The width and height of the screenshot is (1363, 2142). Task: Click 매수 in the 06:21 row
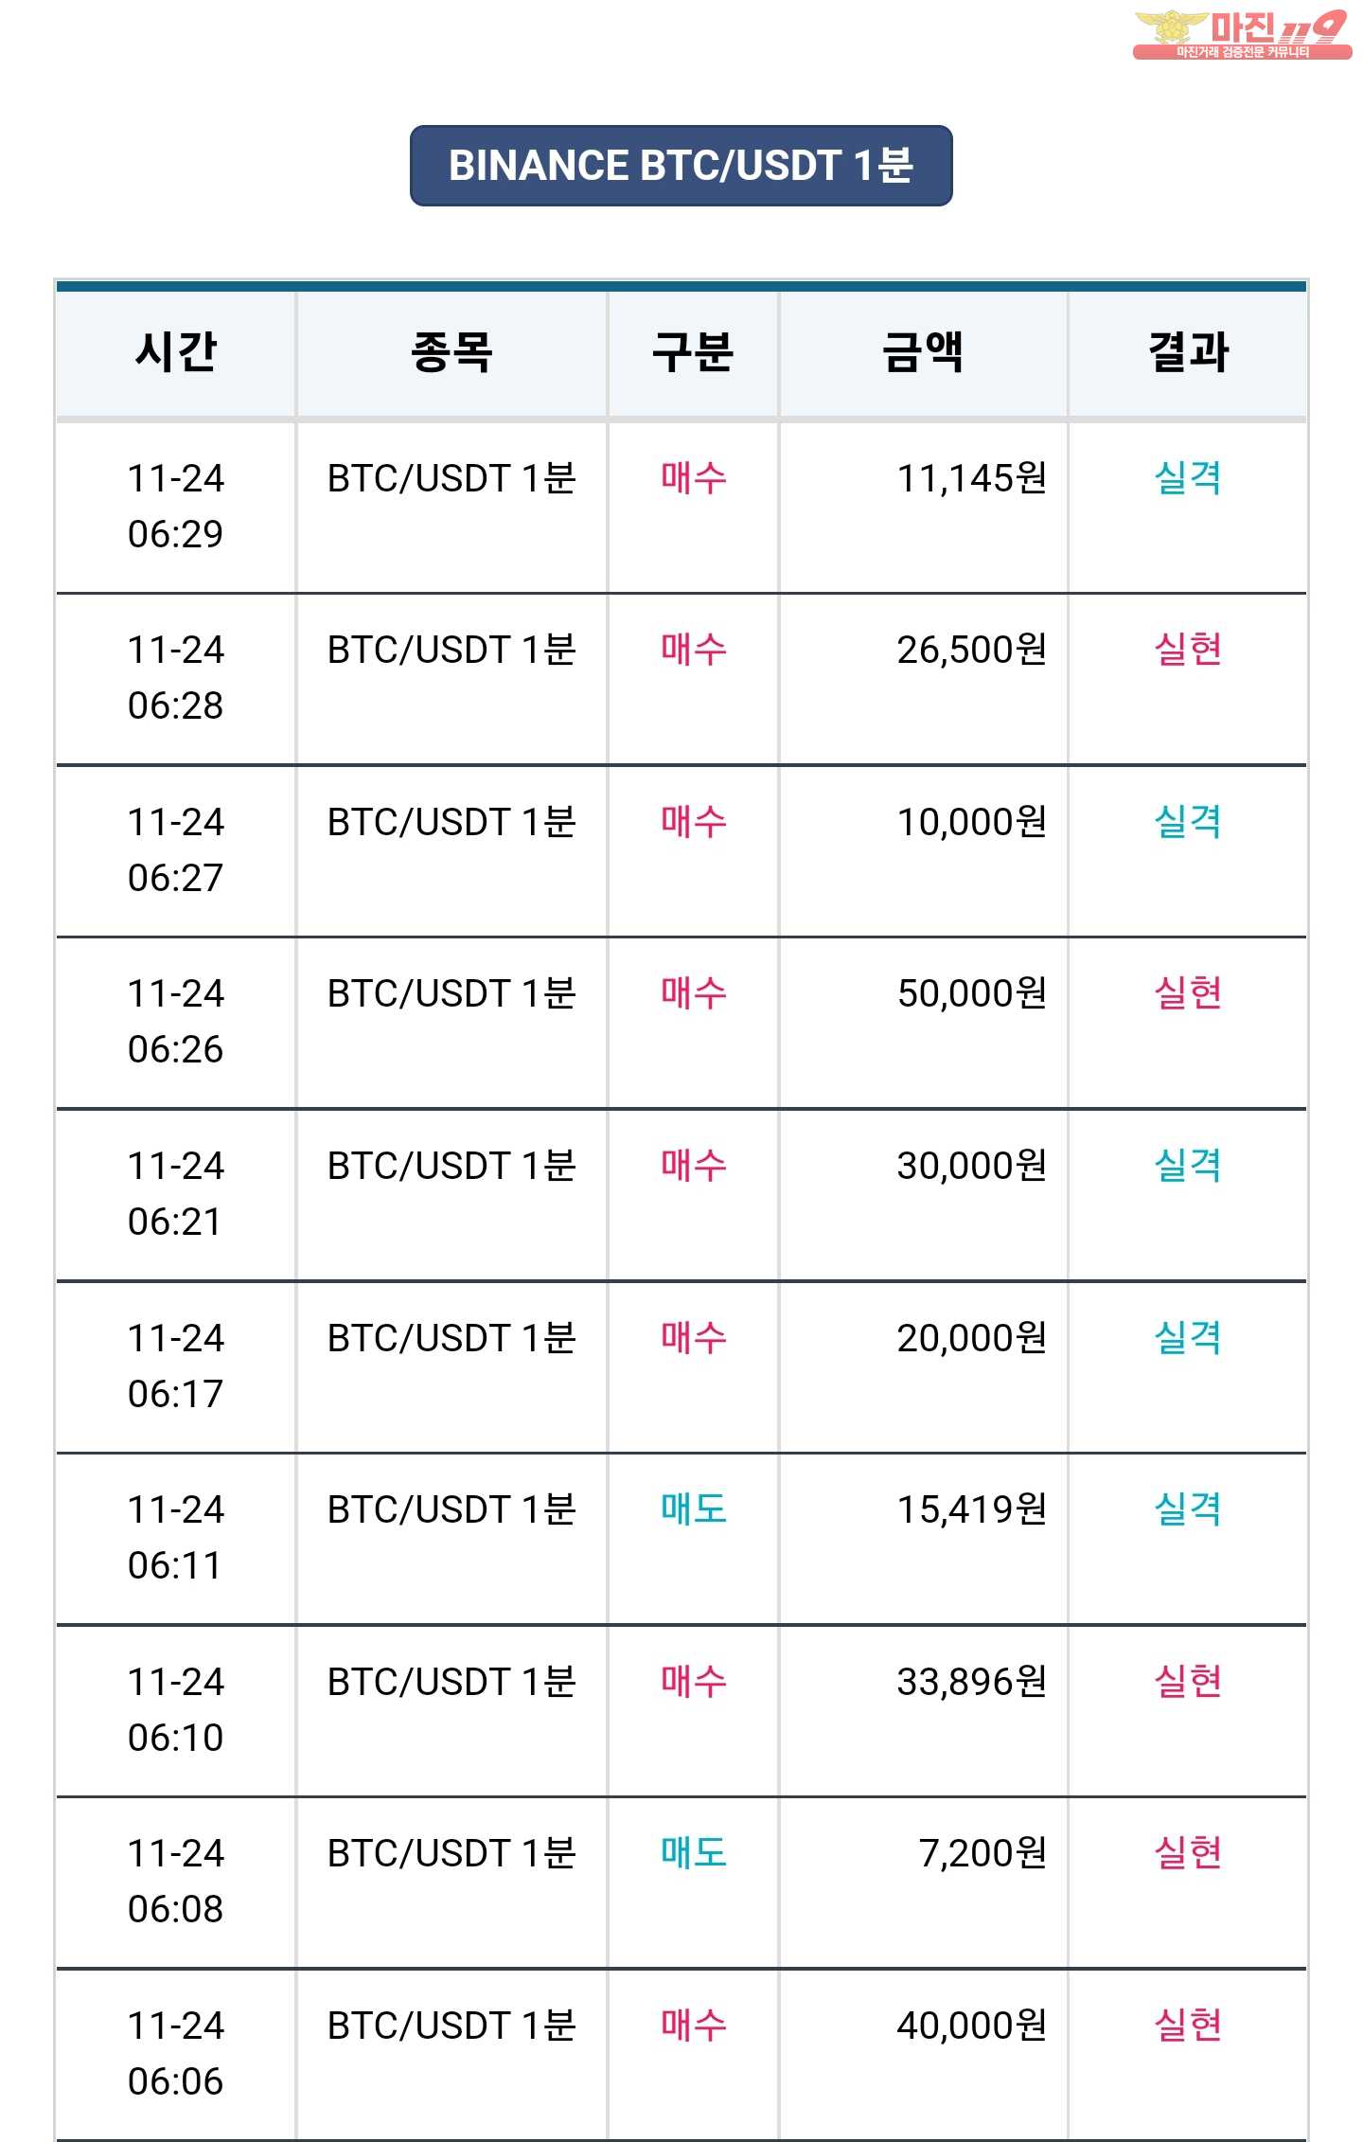693,1166
